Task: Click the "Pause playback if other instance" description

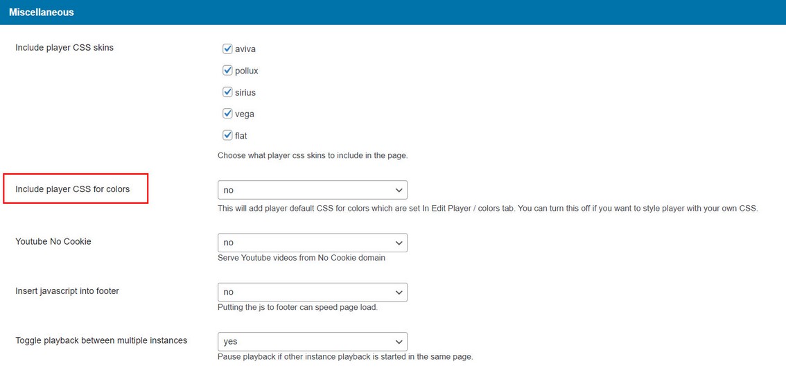Action: tap(345, 357)
